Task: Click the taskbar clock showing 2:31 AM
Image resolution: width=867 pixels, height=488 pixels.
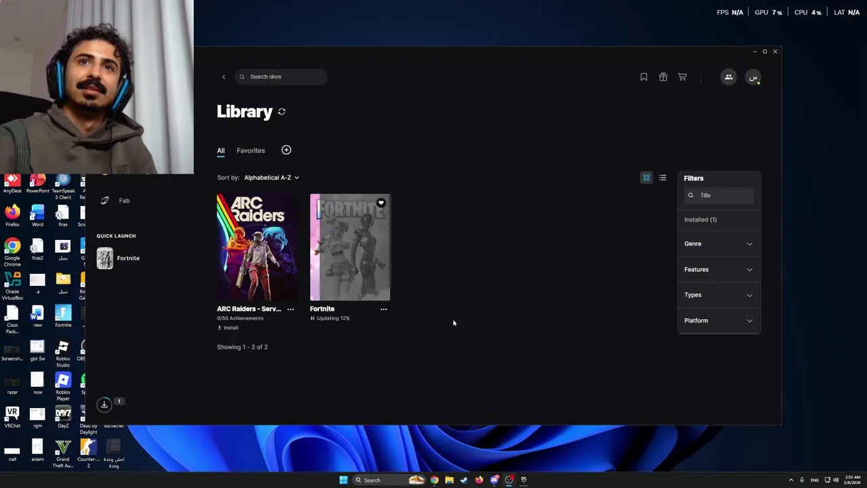Action: [x=853, y=480]
